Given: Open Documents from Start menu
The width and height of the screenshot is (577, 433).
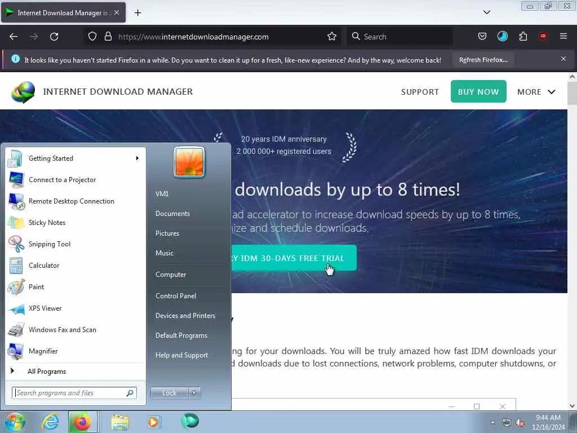Looking at the screenshot, I should tap(172, 214).
